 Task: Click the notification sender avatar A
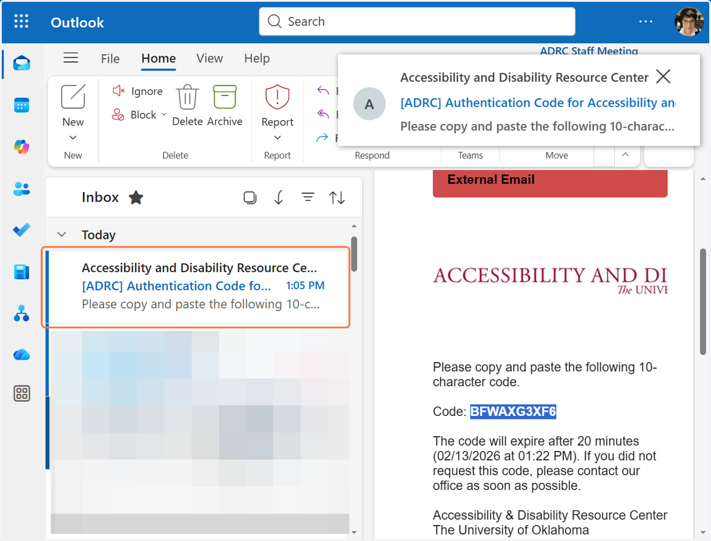[x=370, y=104]
